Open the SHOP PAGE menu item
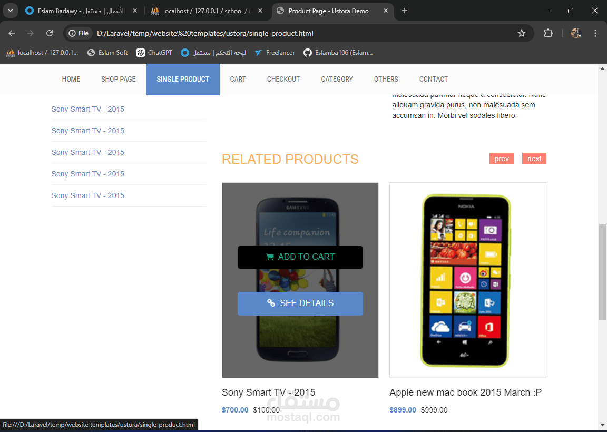 point(119,80)
